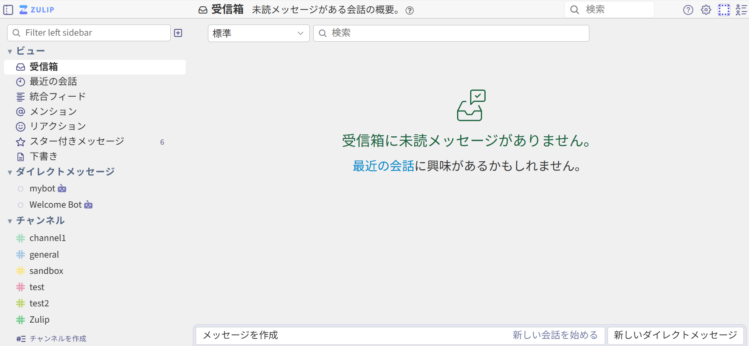
Task: Click the smiley icon for リアクション
Action: [x=21, y=127]
